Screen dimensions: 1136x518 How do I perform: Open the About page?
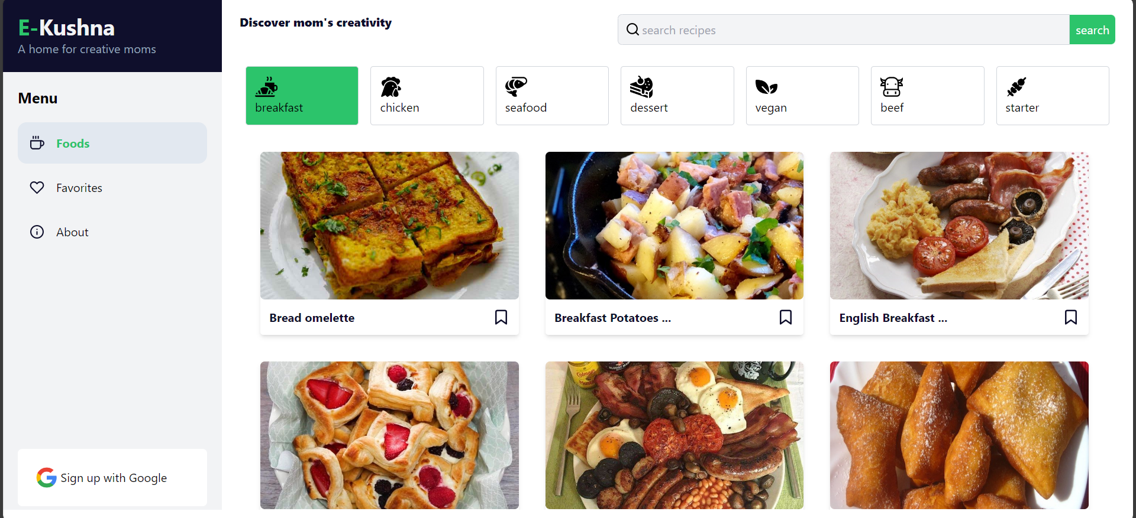[112, 232]
